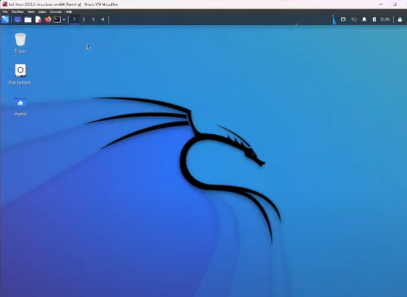Switch to workspace 3

point(93,19)
